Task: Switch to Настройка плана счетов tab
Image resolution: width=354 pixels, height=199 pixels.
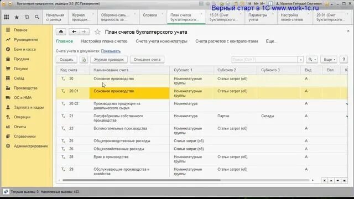Action: click(x=295, y=17)
